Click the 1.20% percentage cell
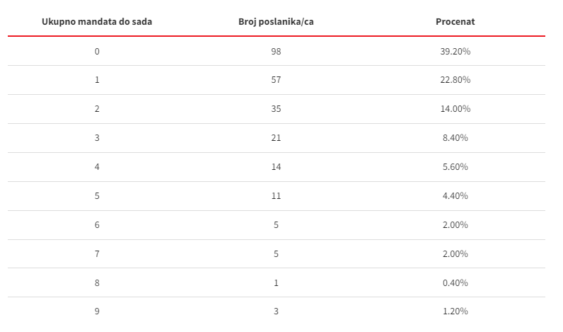Viewport: 563px width, 332px height. (455, 311)
